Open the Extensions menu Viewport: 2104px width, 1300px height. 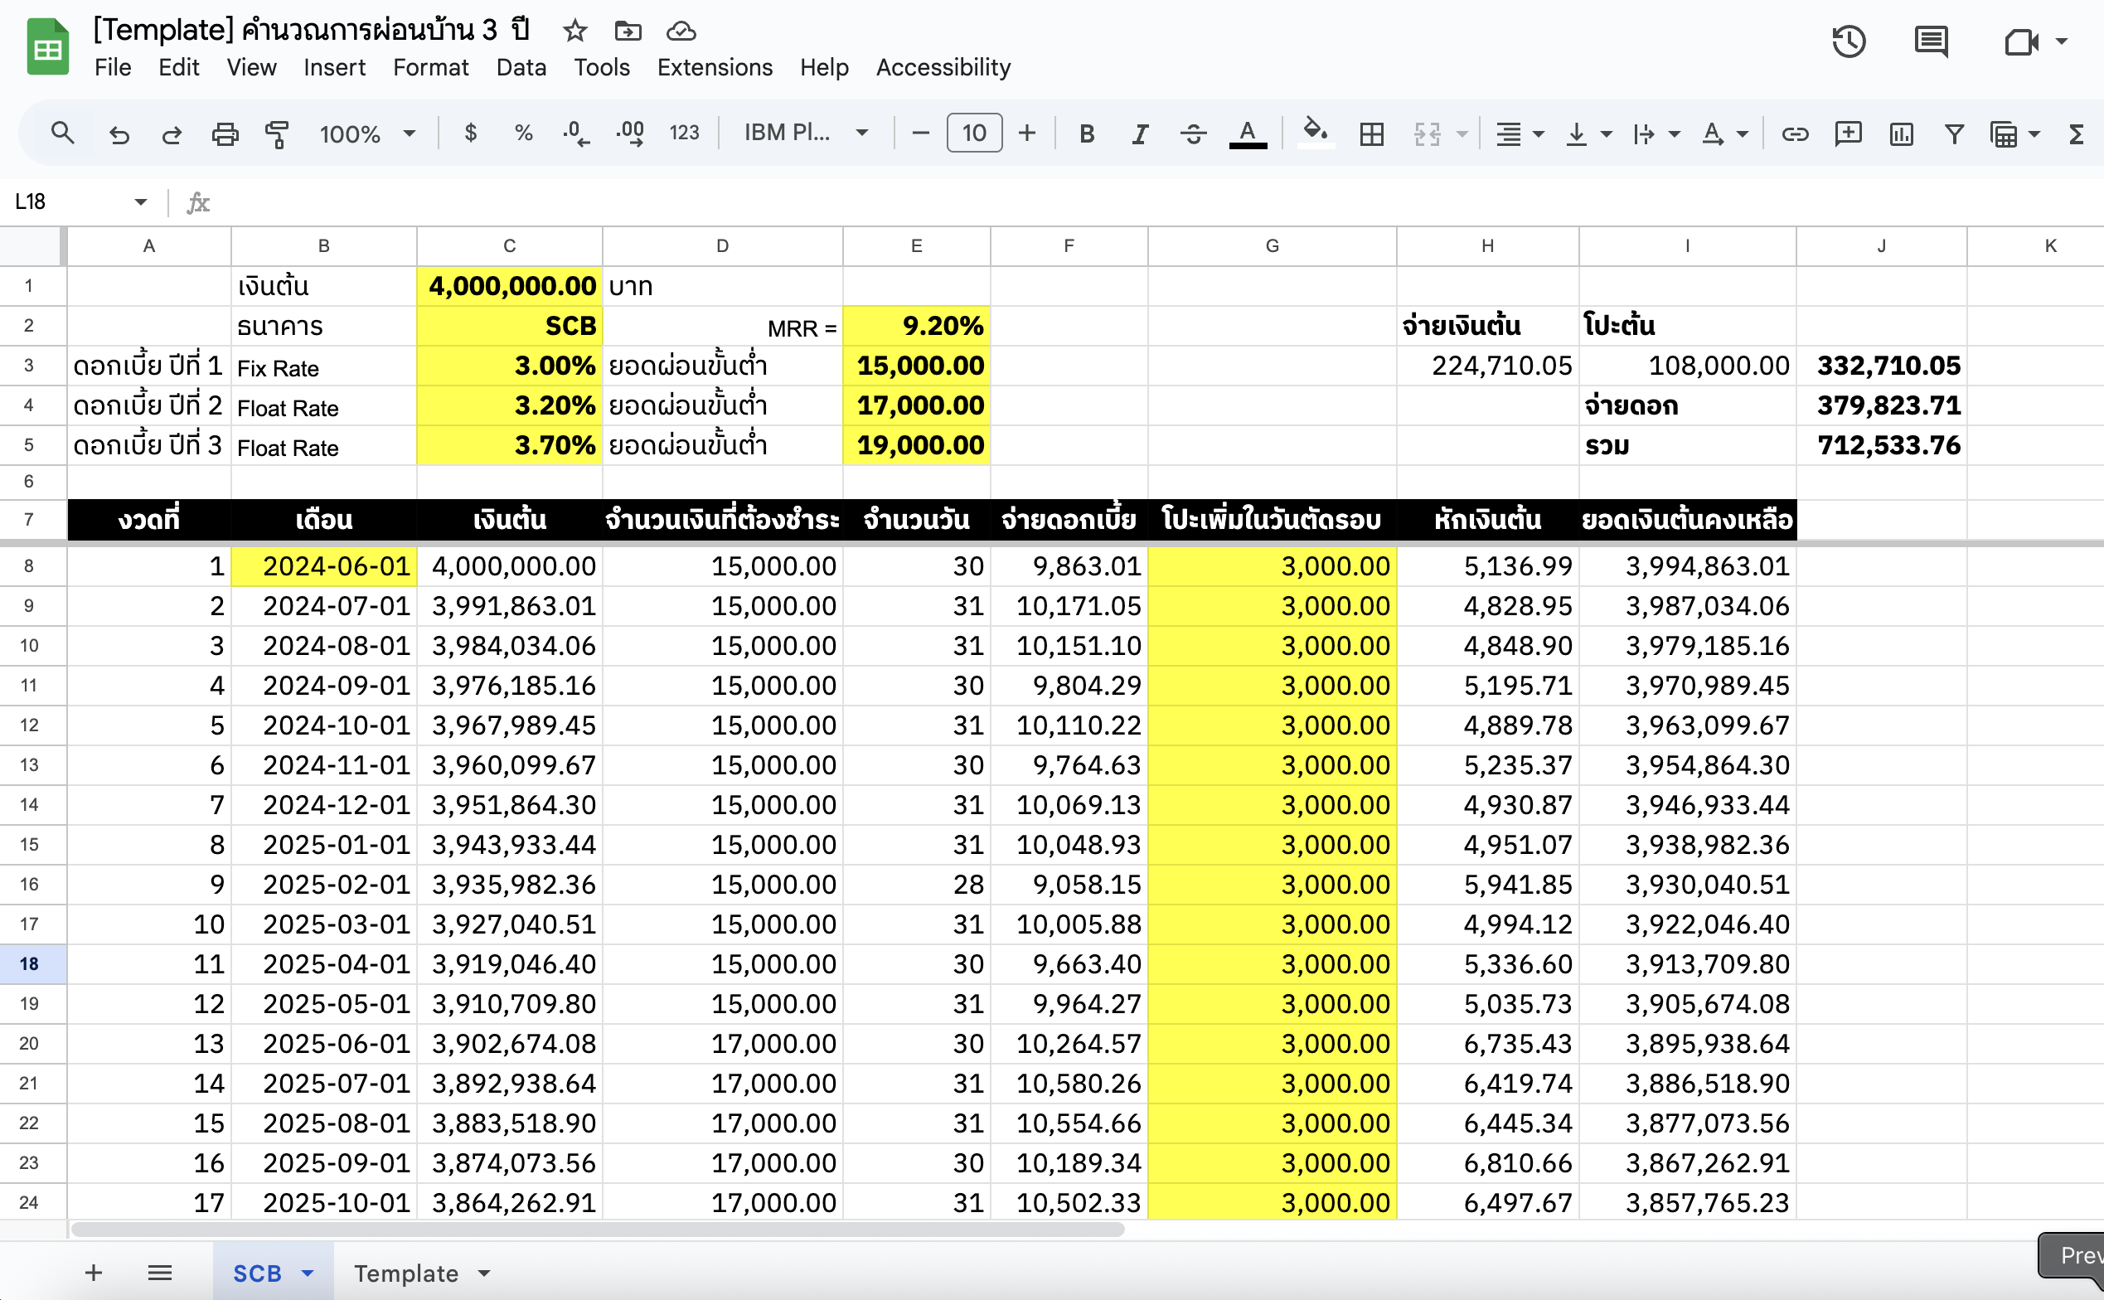715,67
